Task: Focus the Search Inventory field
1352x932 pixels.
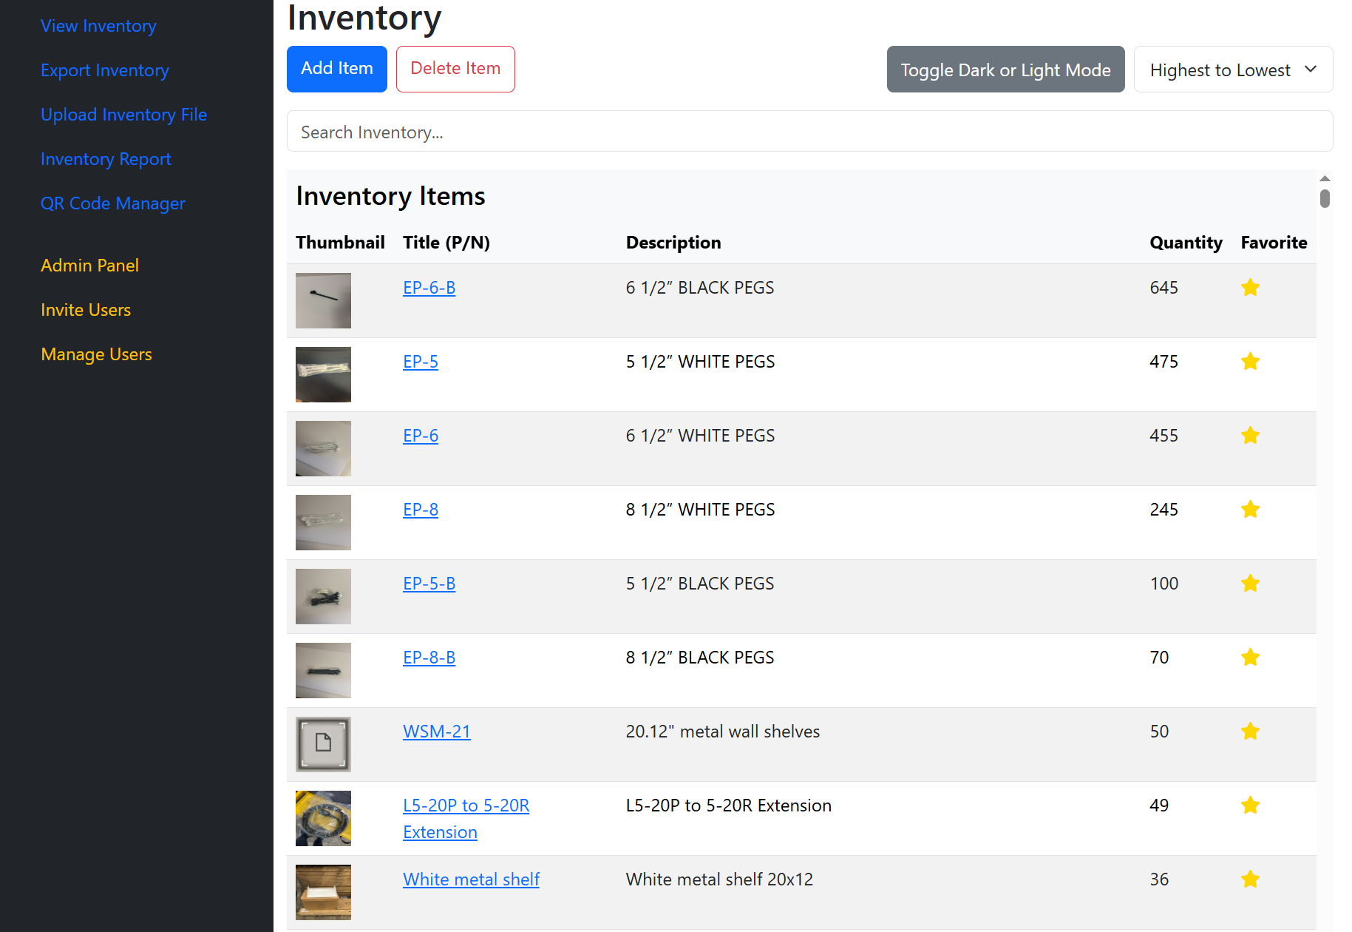Action: coord(809,132)
